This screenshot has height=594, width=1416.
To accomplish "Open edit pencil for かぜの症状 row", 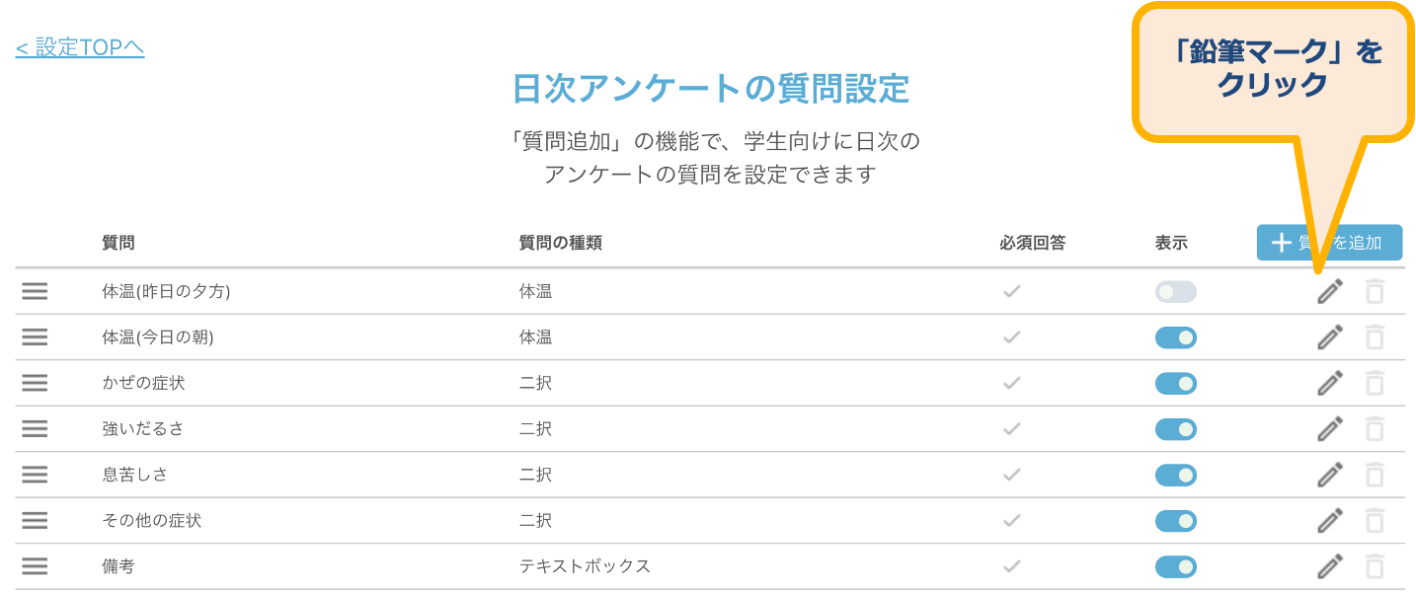I will pyautogui.click(x=1330, y=383).
